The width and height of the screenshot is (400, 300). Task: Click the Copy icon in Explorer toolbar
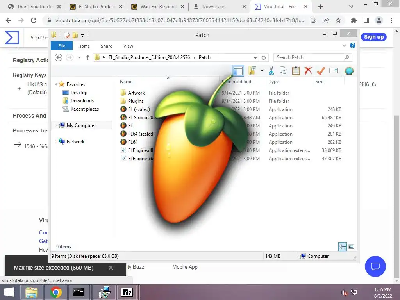click(284, 71)
